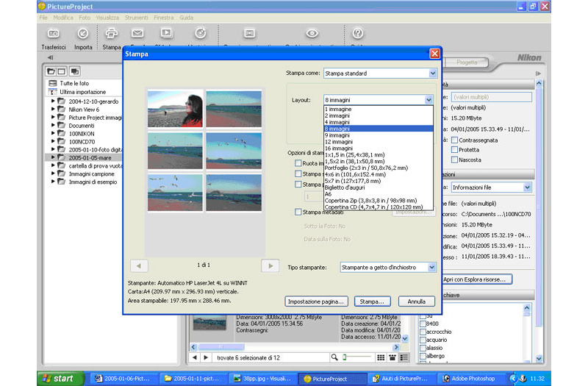The image size is (588, 386).
Task: Click the magnifying glass search icon
Action: [334, 357]
